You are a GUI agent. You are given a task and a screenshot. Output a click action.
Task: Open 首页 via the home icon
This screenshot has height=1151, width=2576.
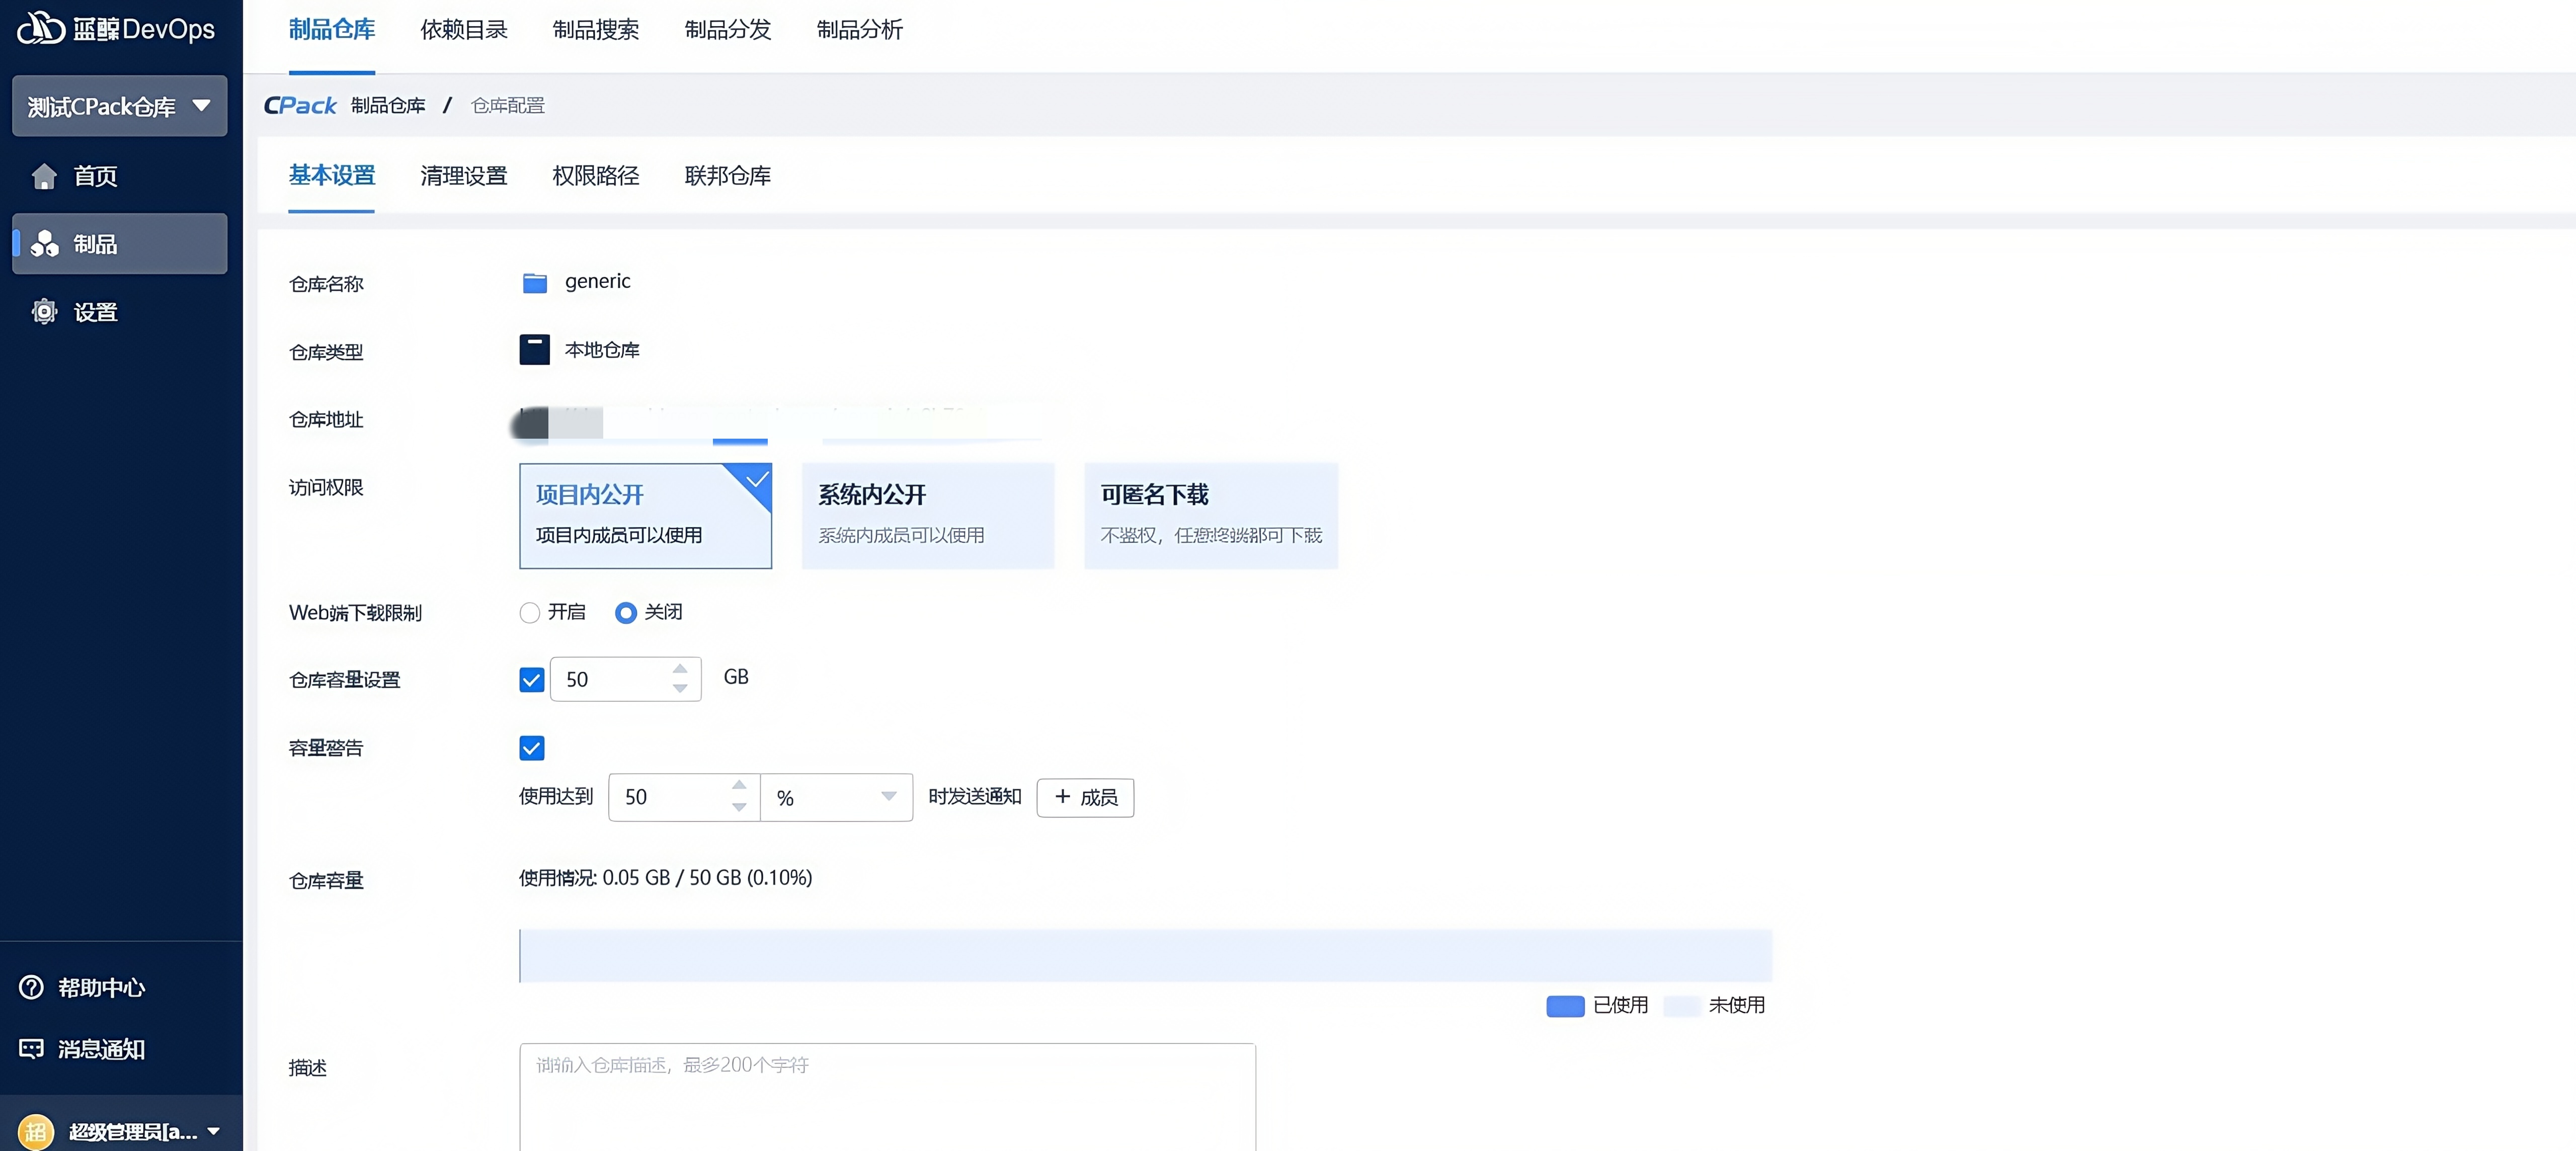pyautogui.click(x=44, y=176)
